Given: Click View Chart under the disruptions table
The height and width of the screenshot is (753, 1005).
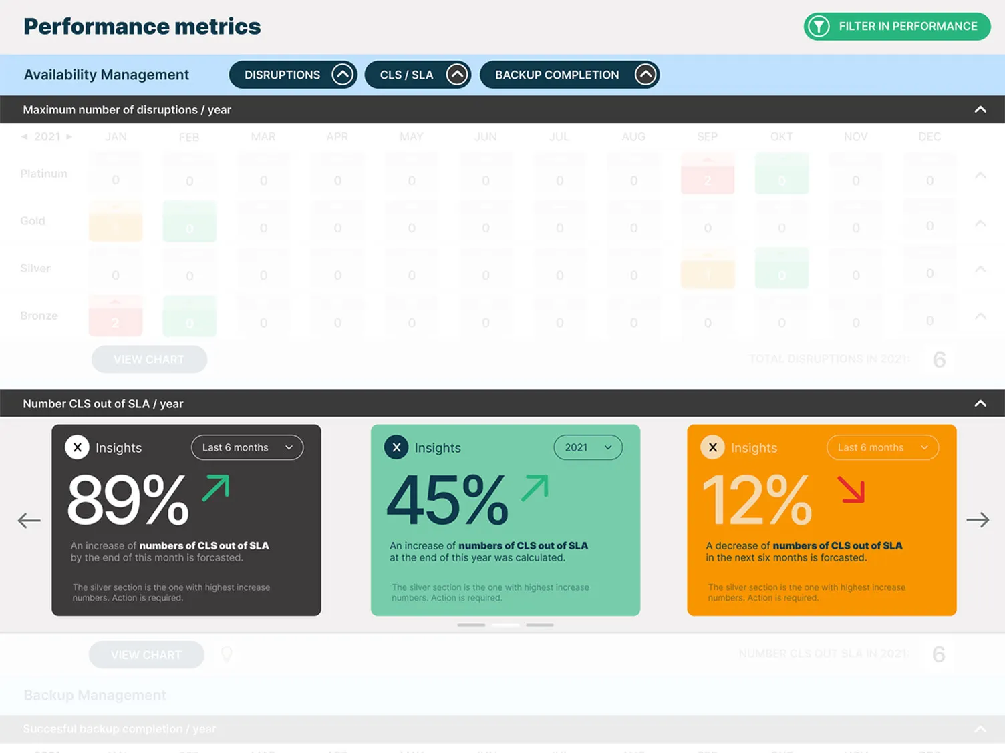Looking at the screenshot, I should 149,359.
